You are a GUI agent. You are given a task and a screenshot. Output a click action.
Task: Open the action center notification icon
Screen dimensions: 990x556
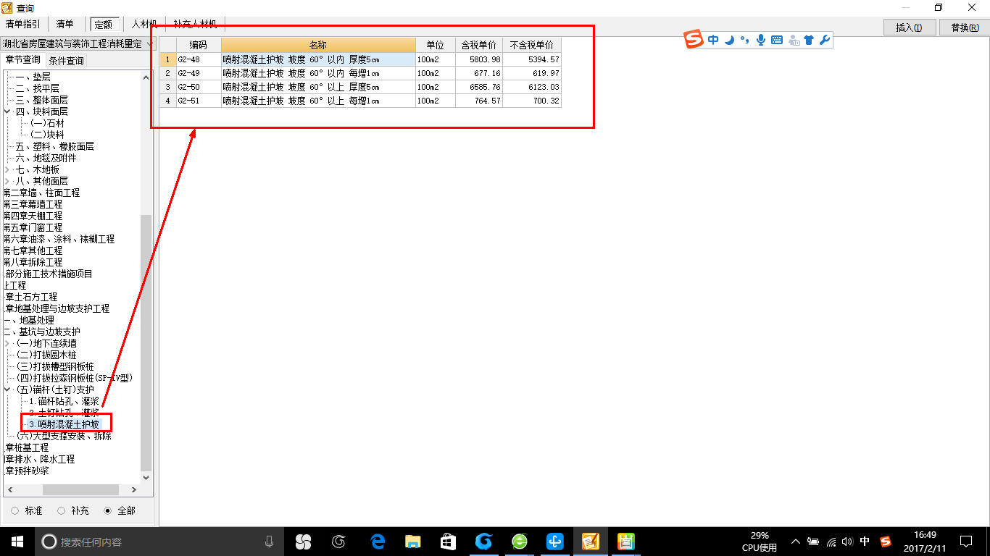966,542
